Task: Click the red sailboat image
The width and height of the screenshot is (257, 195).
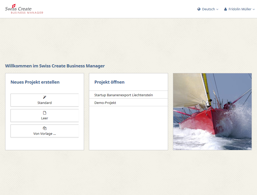Action: tap(212, 111)
